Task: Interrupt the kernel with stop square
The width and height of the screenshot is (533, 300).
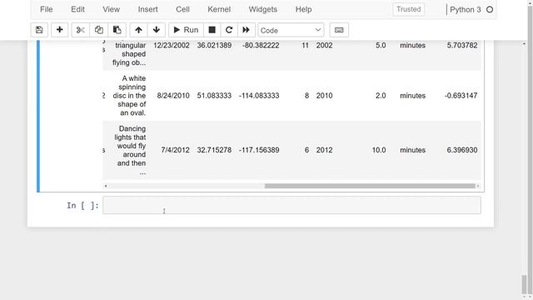Action: tap(212, 30)
